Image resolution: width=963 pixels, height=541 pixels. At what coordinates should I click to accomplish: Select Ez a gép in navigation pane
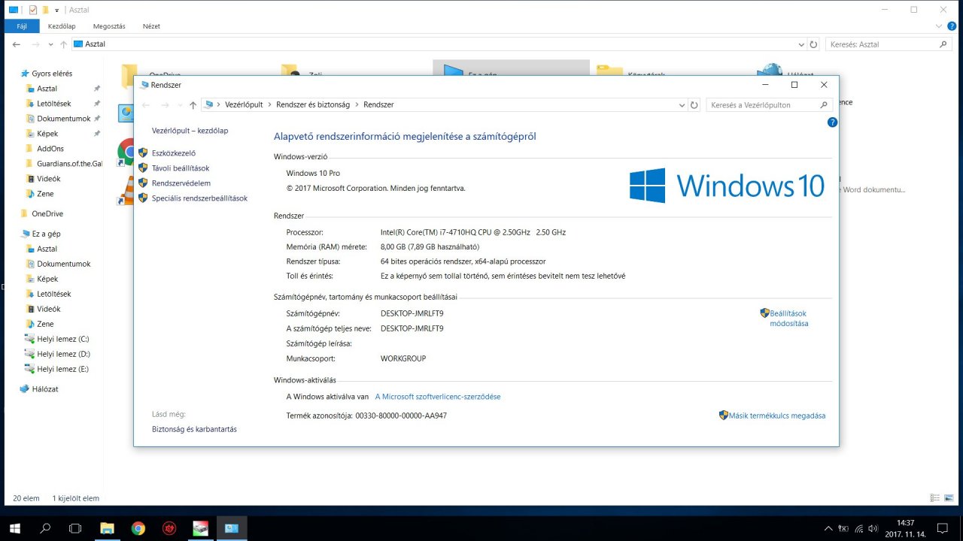(46, 234)
